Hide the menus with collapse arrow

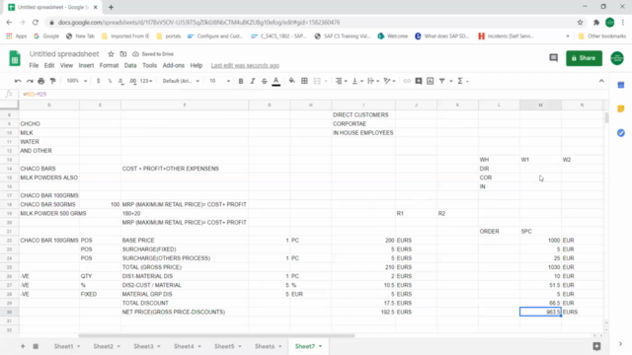601,81
